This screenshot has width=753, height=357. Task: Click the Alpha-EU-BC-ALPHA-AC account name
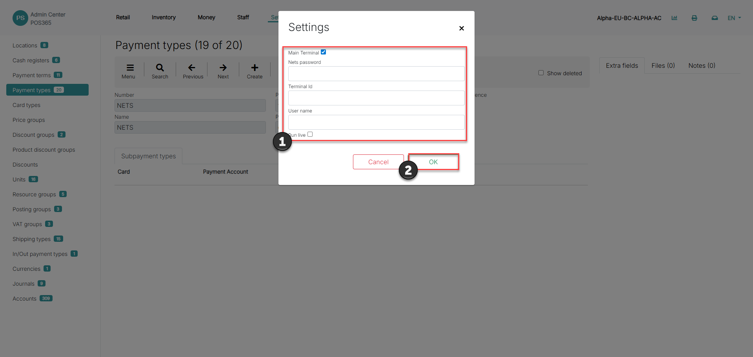629,18
